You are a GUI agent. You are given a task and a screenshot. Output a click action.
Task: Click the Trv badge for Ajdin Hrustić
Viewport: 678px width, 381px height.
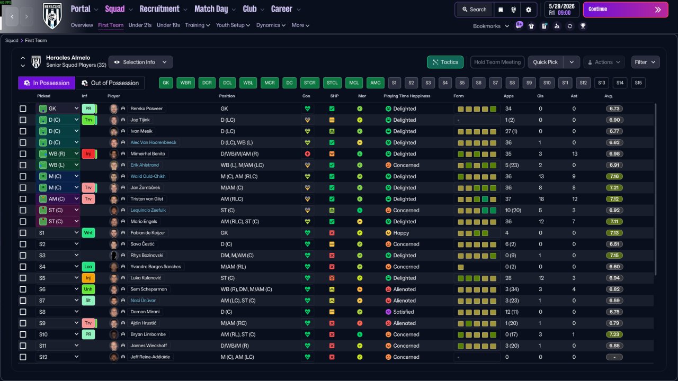88,323
